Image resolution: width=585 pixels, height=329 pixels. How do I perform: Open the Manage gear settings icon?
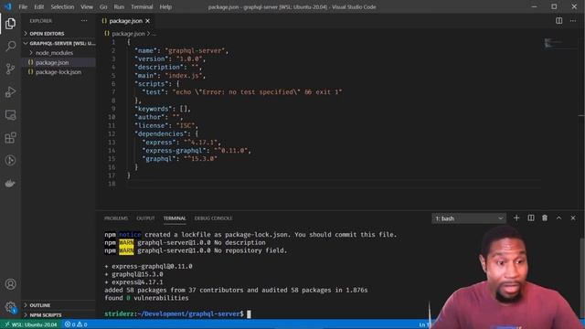10,307
